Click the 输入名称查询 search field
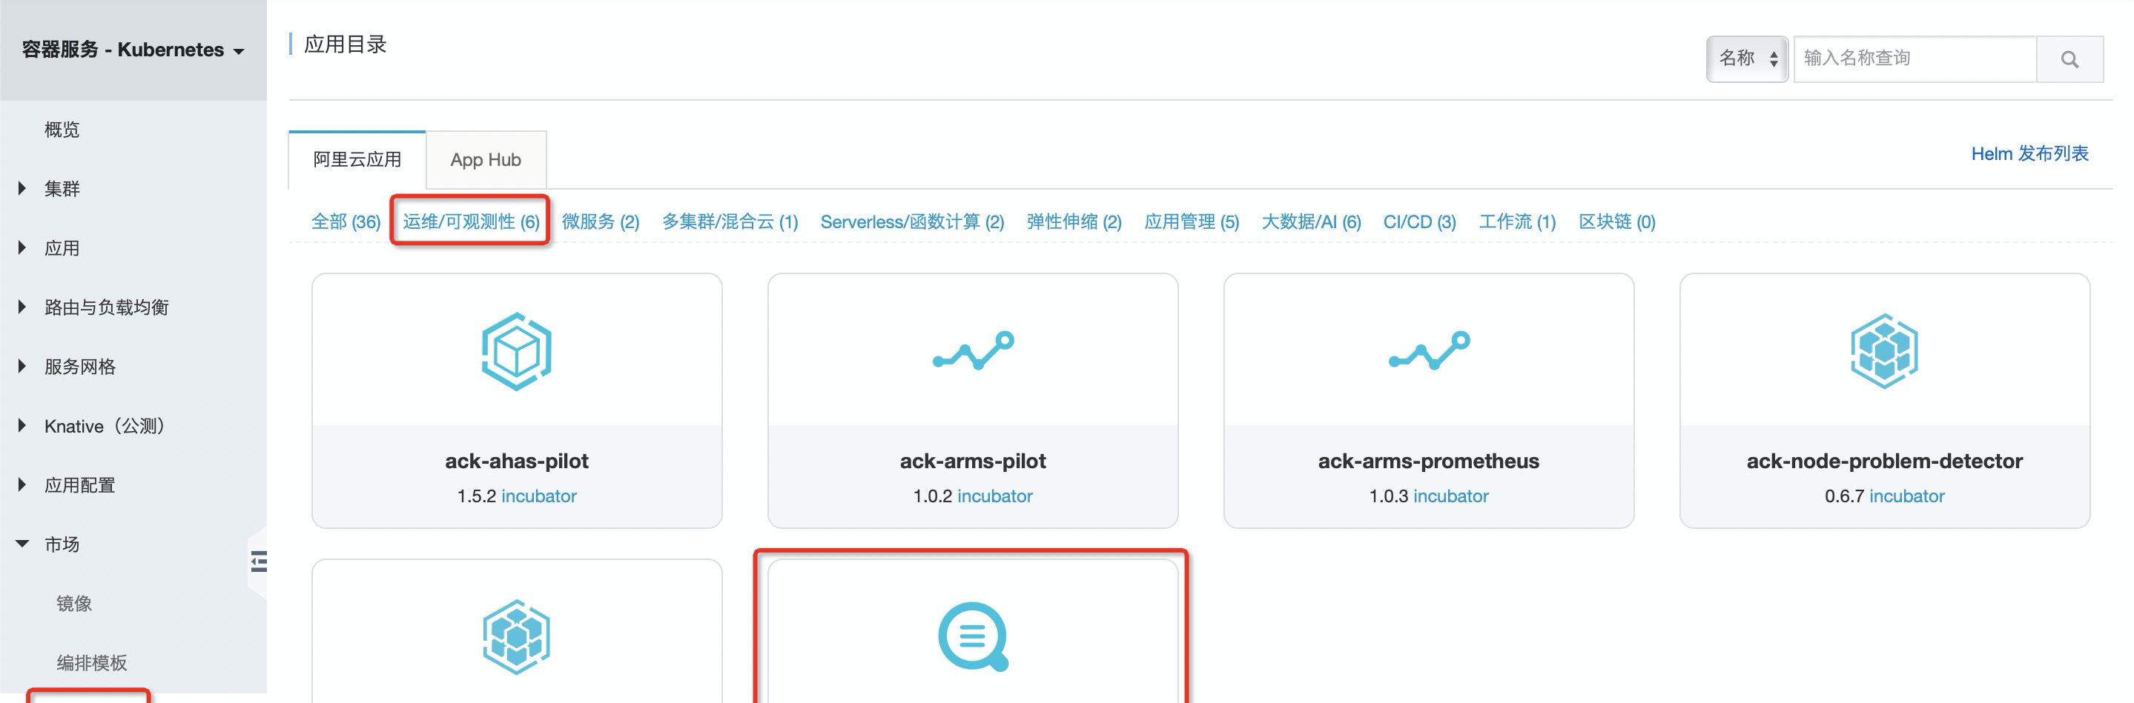 pos(1915,59)
